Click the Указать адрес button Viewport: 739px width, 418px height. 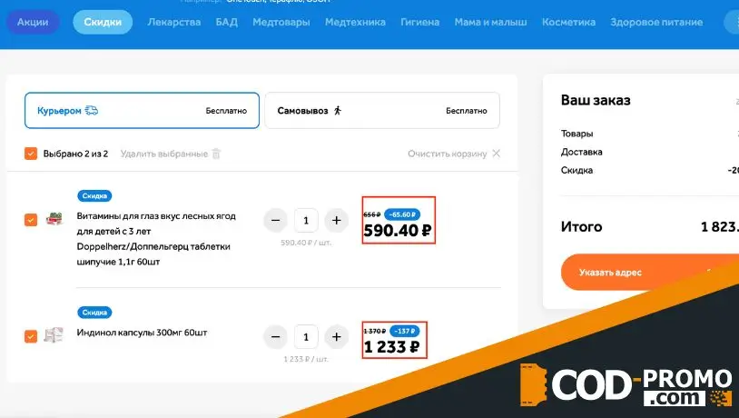tap(650, 273)
